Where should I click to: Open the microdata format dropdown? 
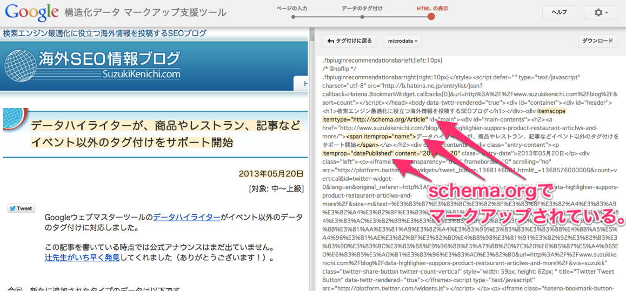tap(402, 40)
